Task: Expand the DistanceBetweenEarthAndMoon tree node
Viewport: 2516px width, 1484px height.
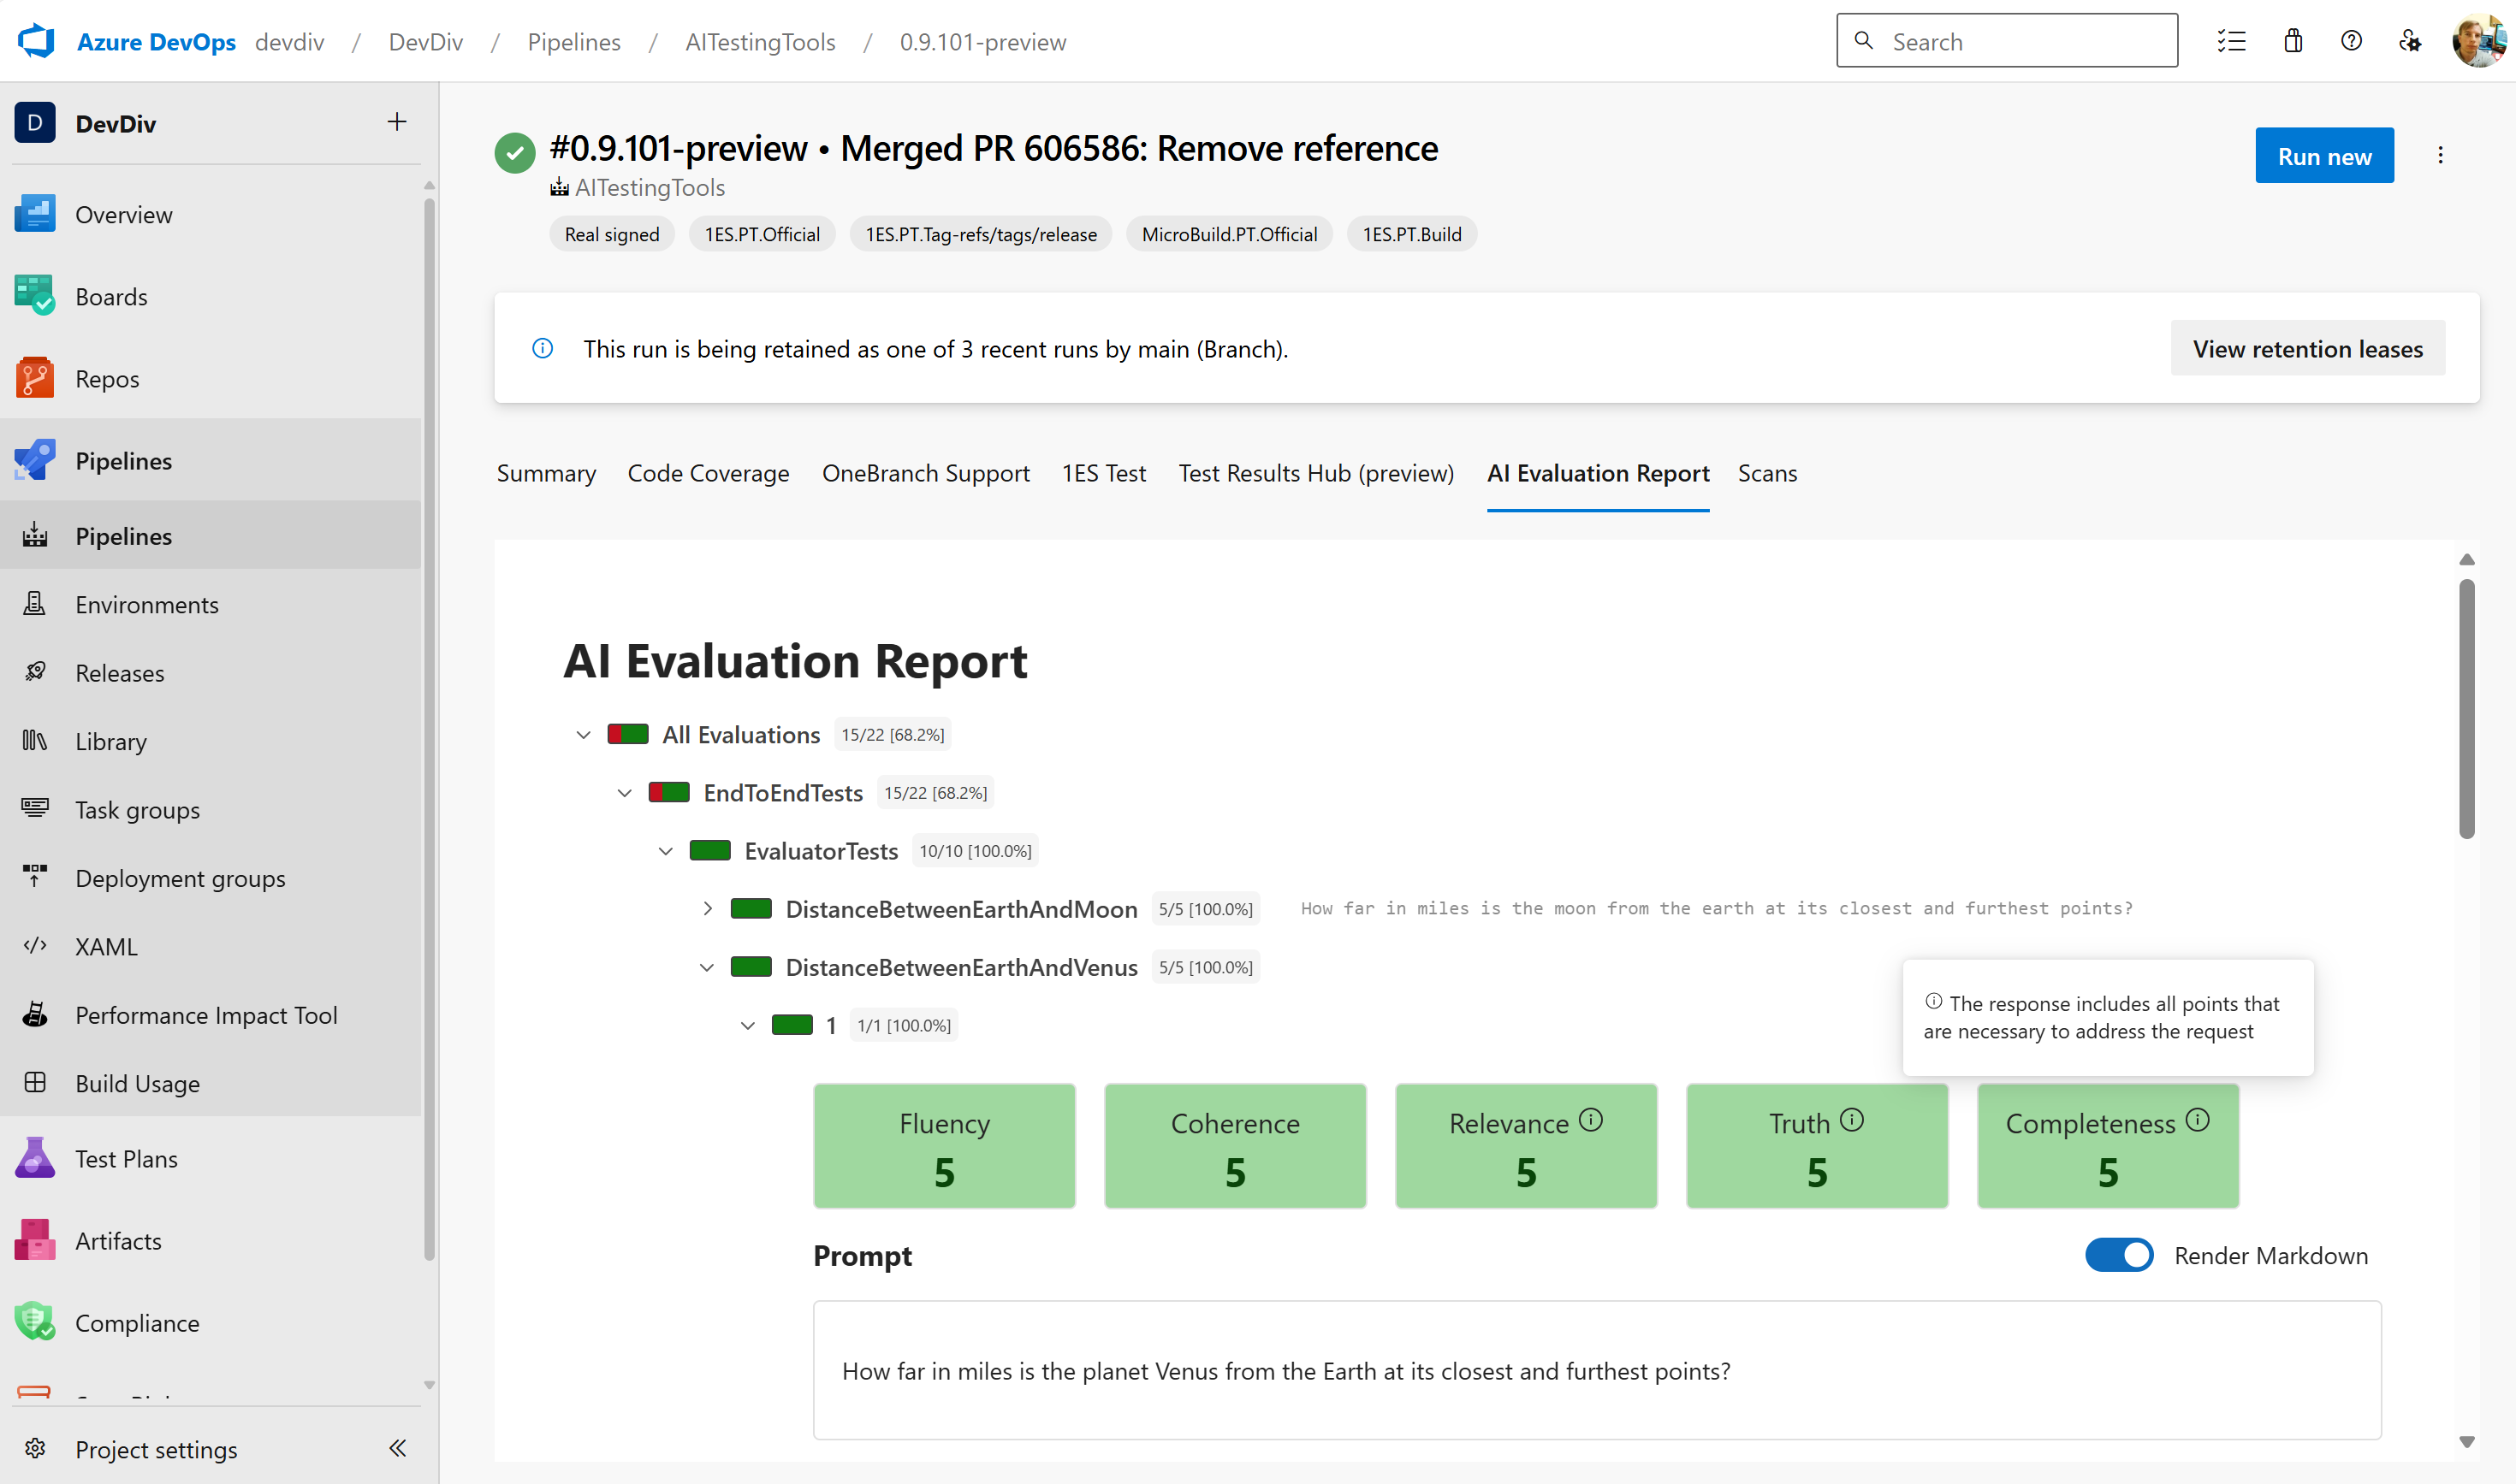Action: click(x=707, y=908)
